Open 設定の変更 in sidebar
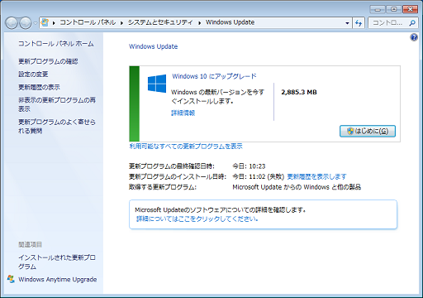 pyautogui.click(x=33, y=74)
